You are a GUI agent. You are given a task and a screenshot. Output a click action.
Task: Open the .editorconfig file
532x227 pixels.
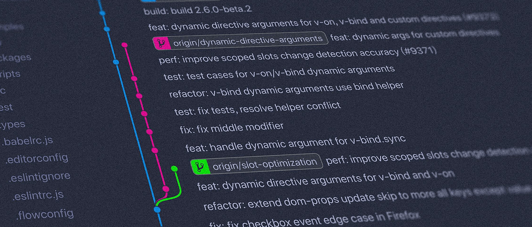(36, 158)
